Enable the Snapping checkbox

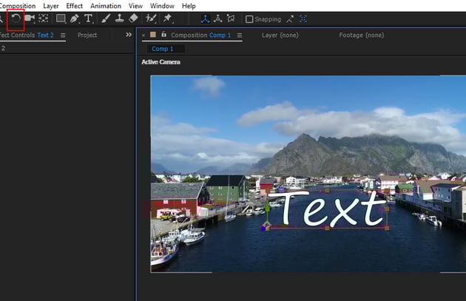click(249, 18)
